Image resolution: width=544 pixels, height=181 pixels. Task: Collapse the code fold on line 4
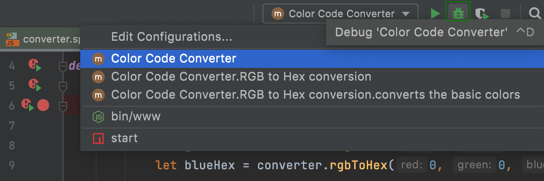pyautogui.click(x=63, y=67)
